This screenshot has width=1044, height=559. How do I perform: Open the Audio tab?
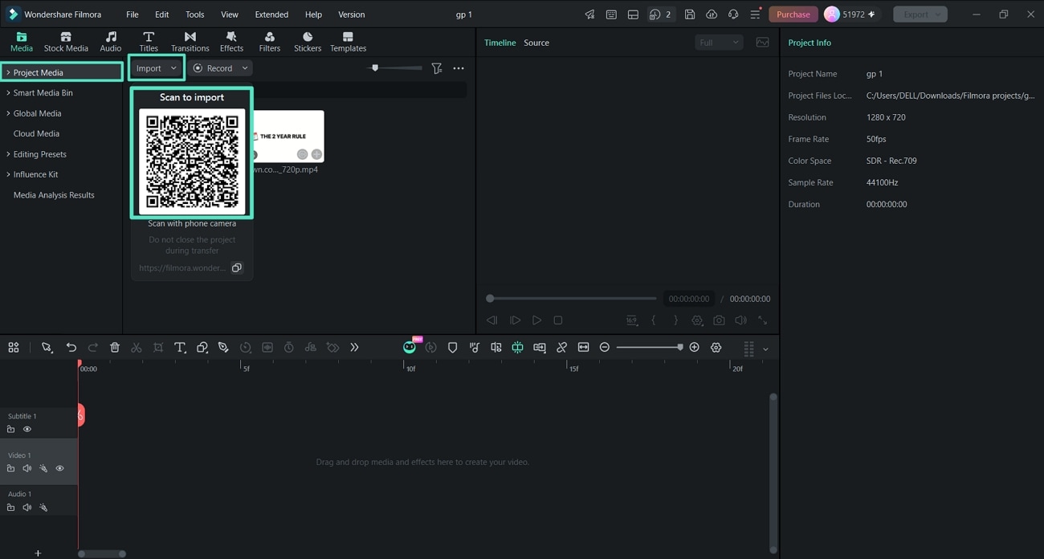pyautogui.click(x=111, y=42)
